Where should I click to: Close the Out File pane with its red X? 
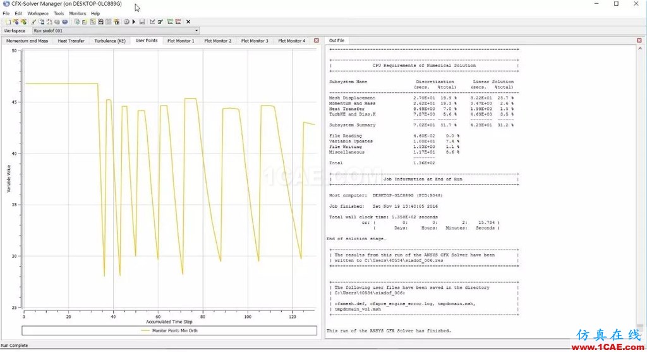(x=639, y=40)
